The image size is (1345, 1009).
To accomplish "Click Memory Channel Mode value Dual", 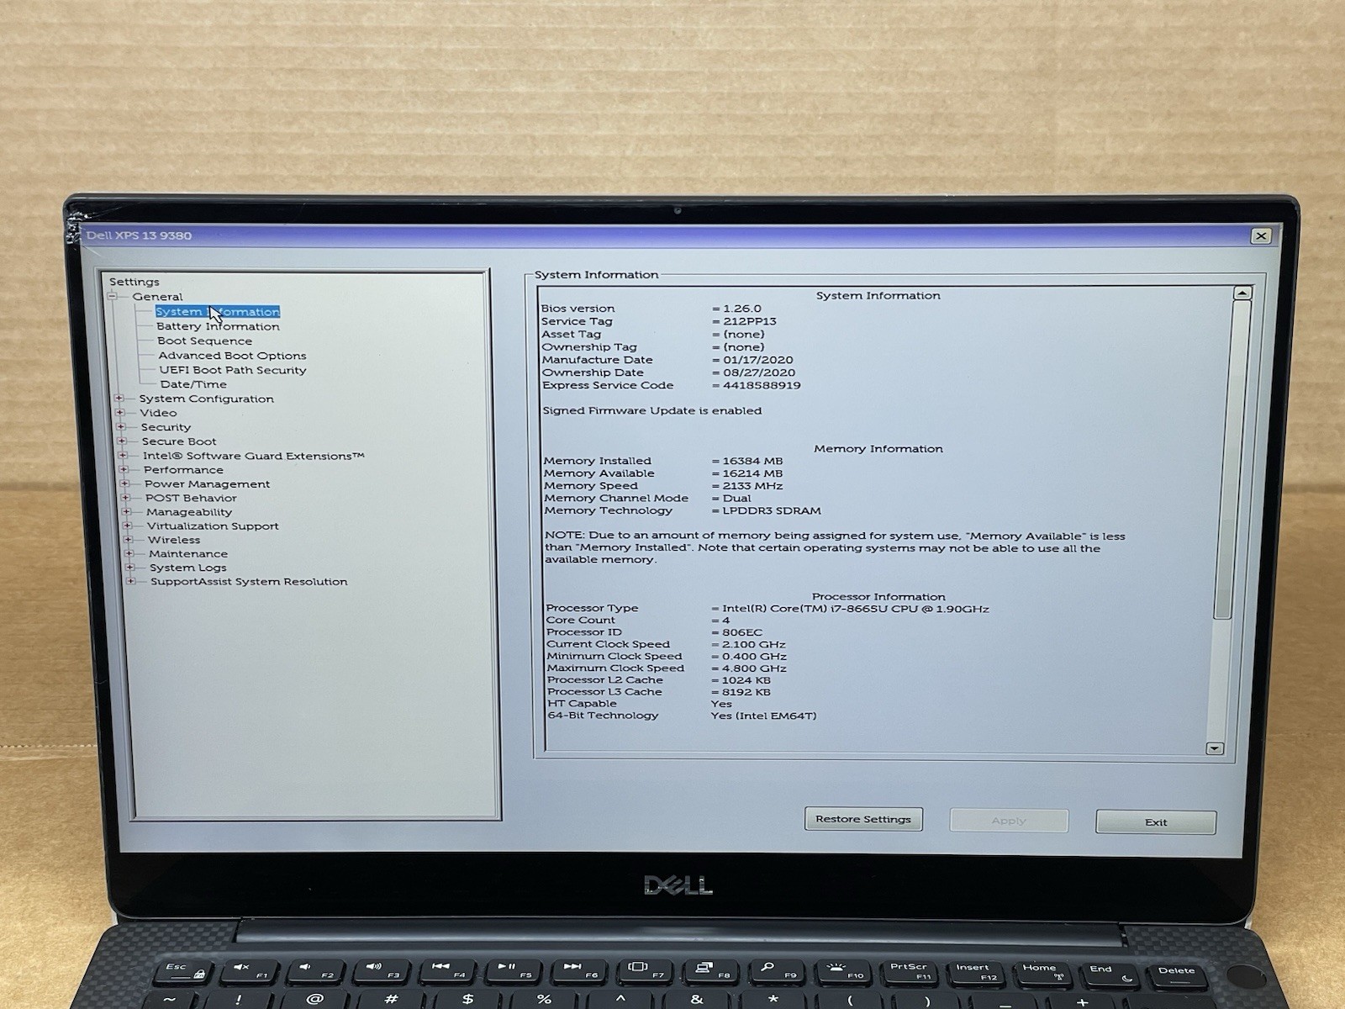I will tap(736, 498).
